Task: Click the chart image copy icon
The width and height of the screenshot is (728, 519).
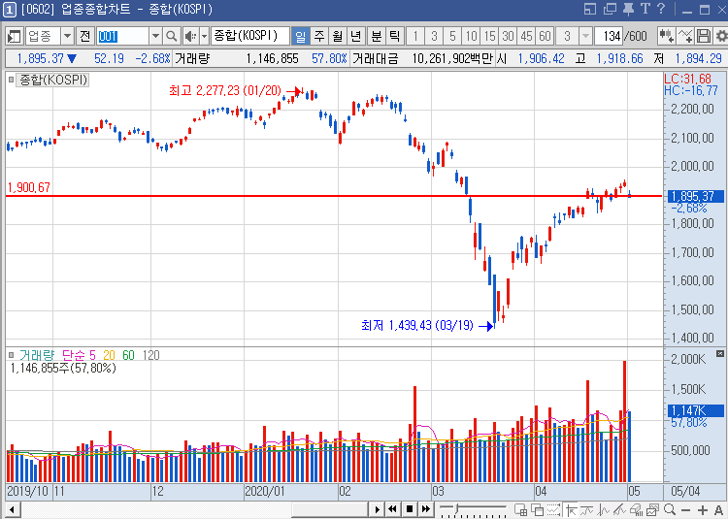Action: (653, 509)
